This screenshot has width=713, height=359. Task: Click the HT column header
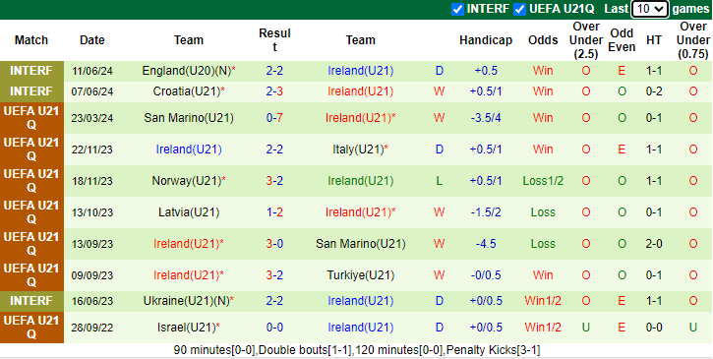pyautogui.click(x=654, y=40)
